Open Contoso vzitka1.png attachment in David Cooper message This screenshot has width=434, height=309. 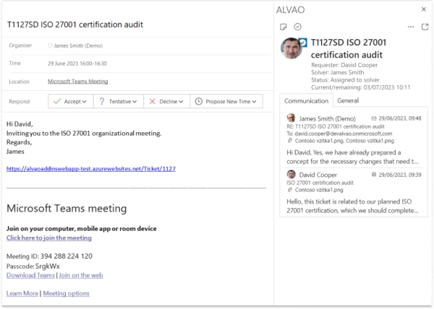pos(319,190)
